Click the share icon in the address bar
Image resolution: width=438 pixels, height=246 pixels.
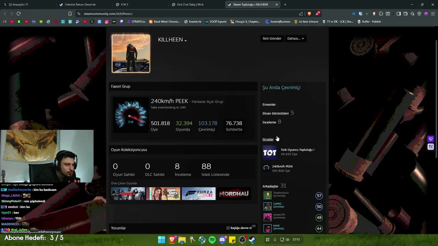[301, 14]
